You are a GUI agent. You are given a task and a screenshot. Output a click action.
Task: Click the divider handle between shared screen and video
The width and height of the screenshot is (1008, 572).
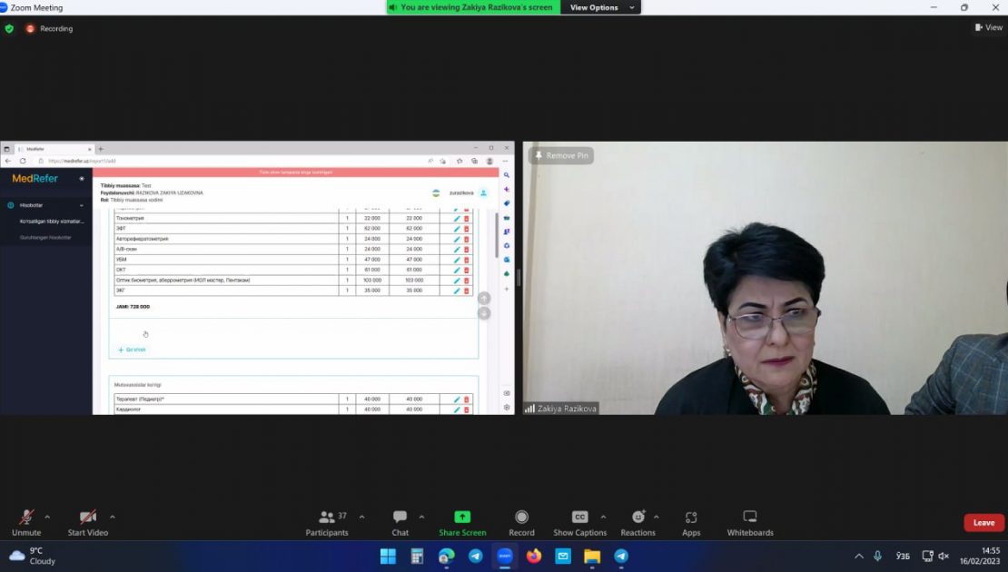pyautogui.click(x=519, y=278)
